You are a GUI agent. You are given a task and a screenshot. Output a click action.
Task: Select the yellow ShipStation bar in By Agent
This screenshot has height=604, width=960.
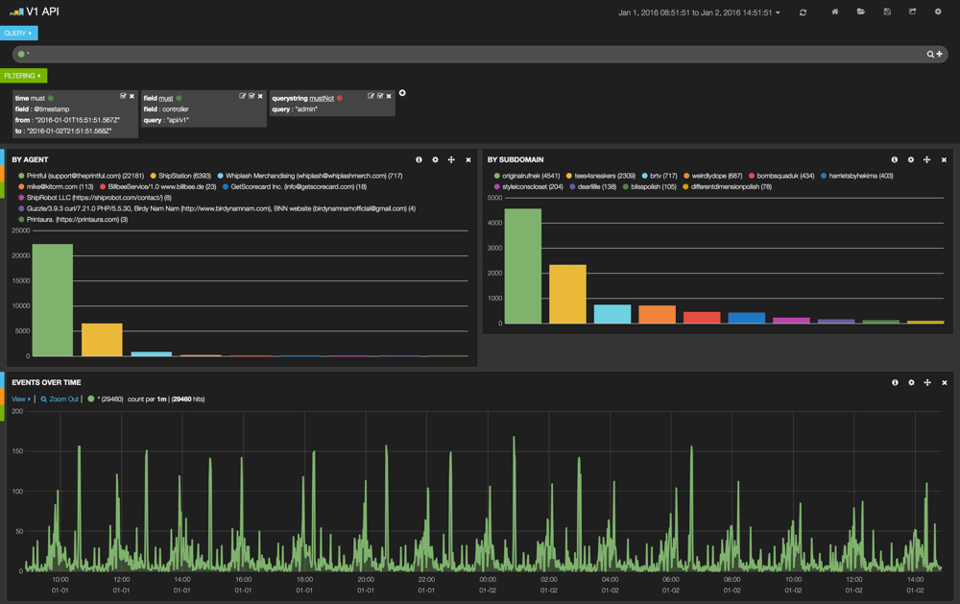(103, 340)
